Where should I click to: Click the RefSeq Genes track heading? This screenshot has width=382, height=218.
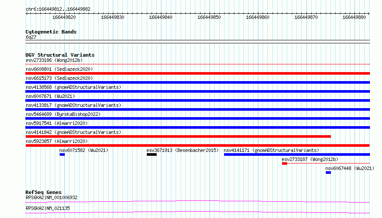pos(43,192)
